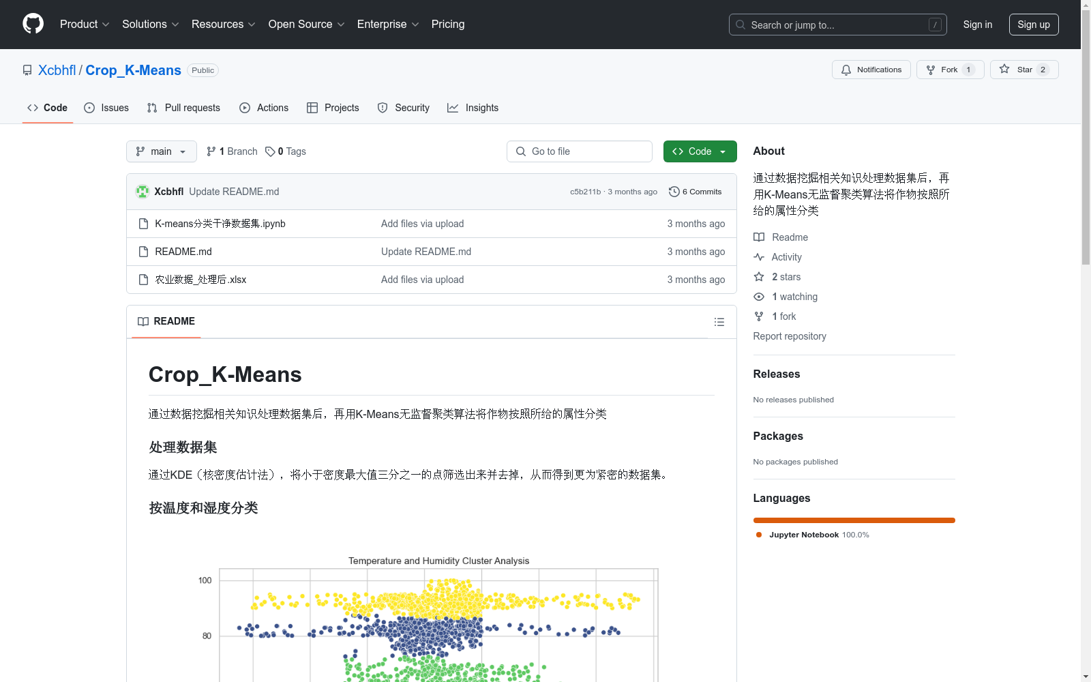Open the Actions tab
1091x682 pixels.
coord(264,108)
